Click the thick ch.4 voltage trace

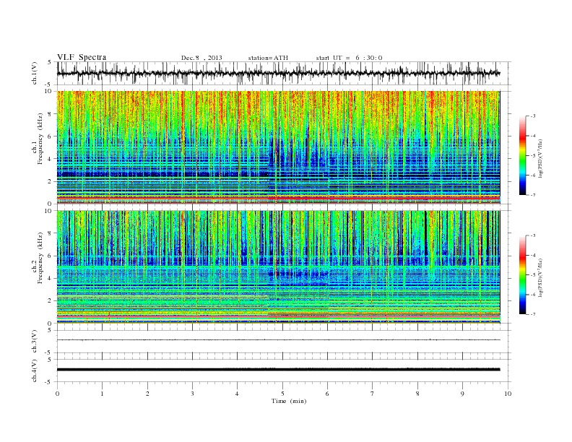click(278, 370)
